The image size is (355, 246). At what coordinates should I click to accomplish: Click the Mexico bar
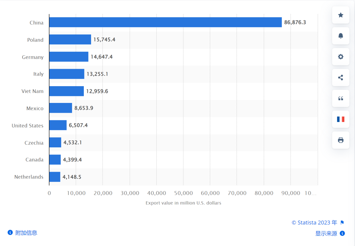click(61, 108)
